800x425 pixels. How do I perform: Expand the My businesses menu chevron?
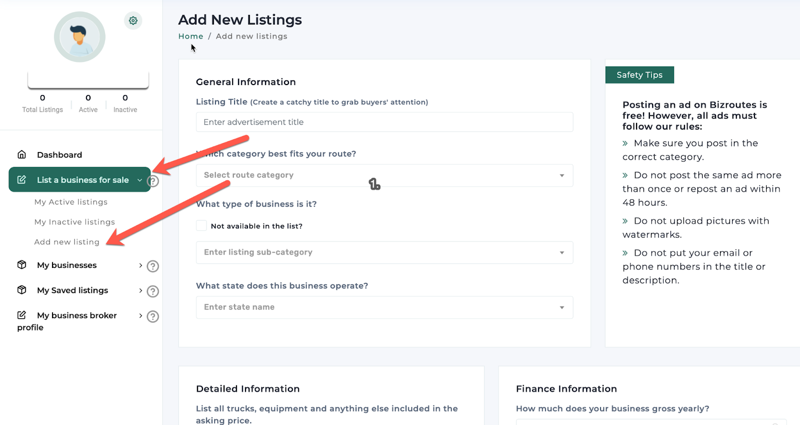point(140,265)
